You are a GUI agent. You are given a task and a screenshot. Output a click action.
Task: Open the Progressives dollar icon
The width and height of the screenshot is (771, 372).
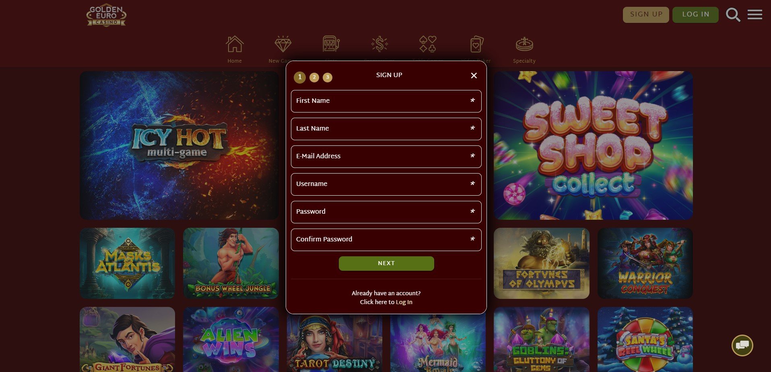[379, 44]
